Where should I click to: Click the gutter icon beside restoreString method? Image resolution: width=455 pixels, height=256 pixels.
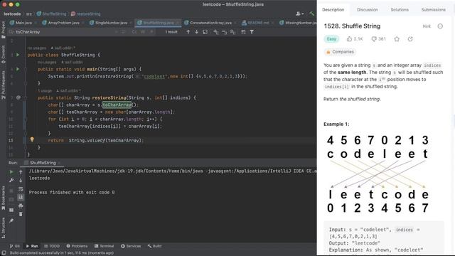[x=18, y=97]
